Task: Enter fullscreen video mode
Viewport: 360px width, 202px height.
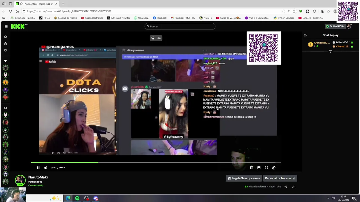Action: (266, 168)
